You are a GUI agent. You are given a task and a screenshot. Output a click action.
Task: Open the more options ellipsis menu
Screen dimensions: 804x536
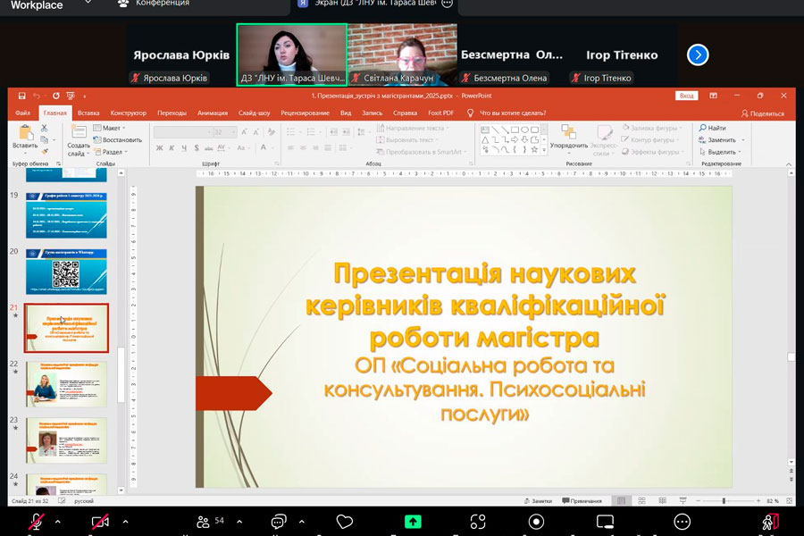[682, 521]
